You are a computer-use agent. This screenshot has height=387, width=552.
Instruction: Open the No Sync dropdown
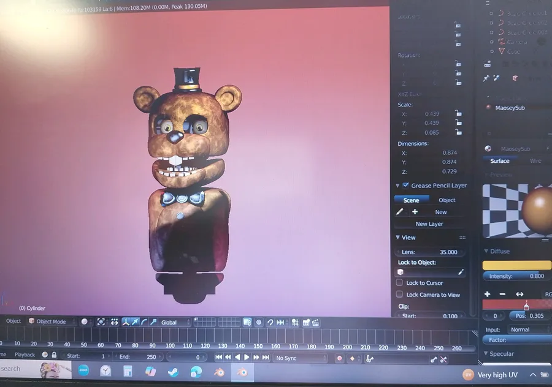point(301,358)
